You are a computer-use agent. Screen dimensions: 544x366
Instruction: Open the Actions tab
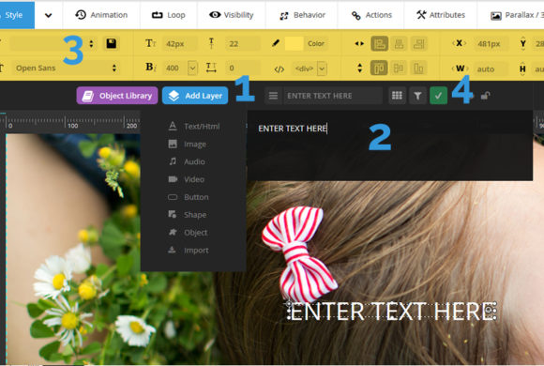[371, 15]
